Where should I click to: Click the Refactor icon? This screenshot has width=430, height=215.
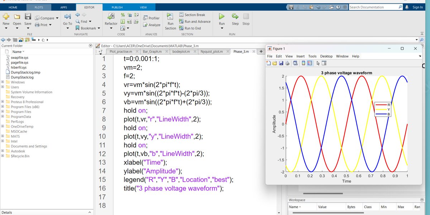click(x=111, y=16)
